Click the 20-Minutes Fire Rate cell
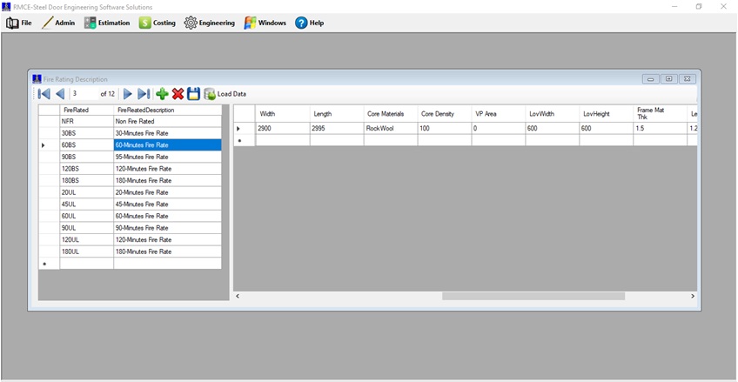 (167, 192)
